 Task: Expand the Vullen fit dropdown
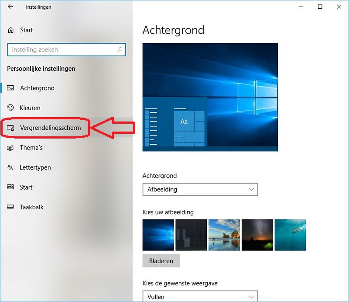(200, 296)
